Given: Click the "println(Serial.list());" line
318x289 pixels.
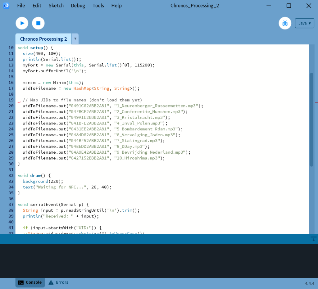Looking at the screenshot, I should pos(52,59).
